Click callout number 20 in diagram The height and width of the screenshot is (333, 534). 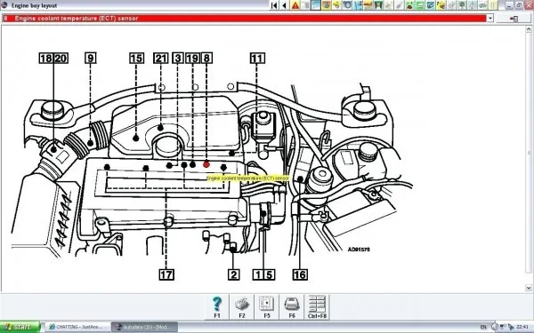tap(61, 59)
